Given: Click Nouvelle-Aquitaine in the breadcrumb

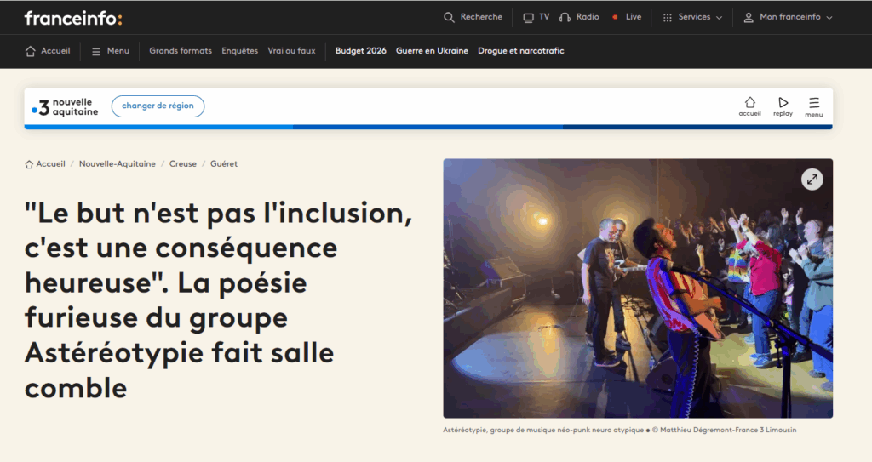Looking at the screenshot, I should 118,164.
